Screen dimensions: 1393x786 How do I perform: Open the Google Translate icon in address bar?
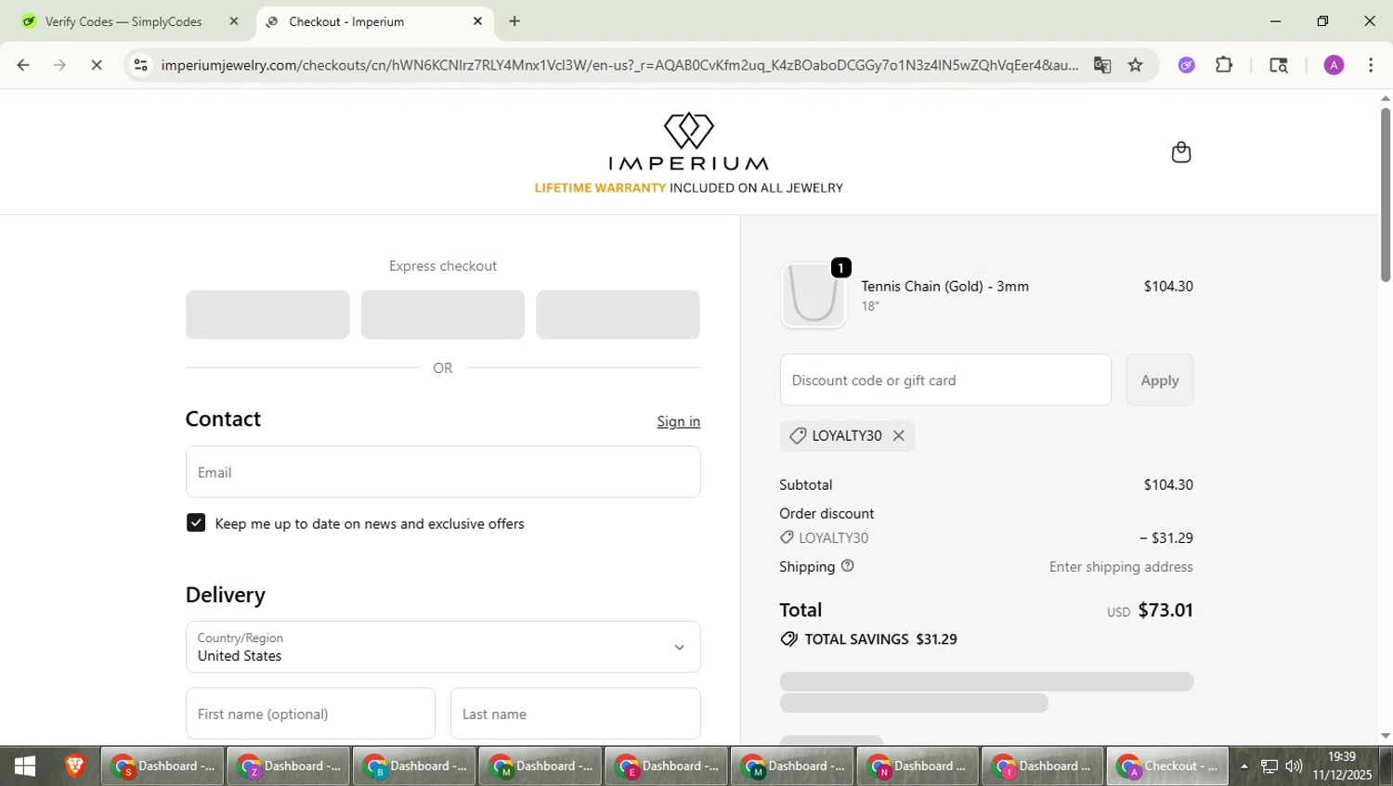tap(1102, 65)
